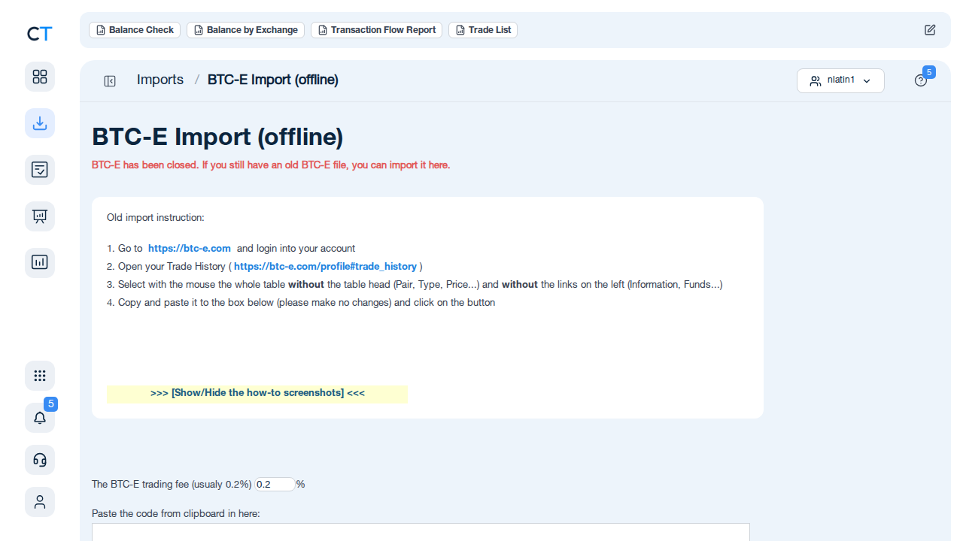Click the Old import instruction text
Viewport: 963px width, 541px height.
click(156, 218)
